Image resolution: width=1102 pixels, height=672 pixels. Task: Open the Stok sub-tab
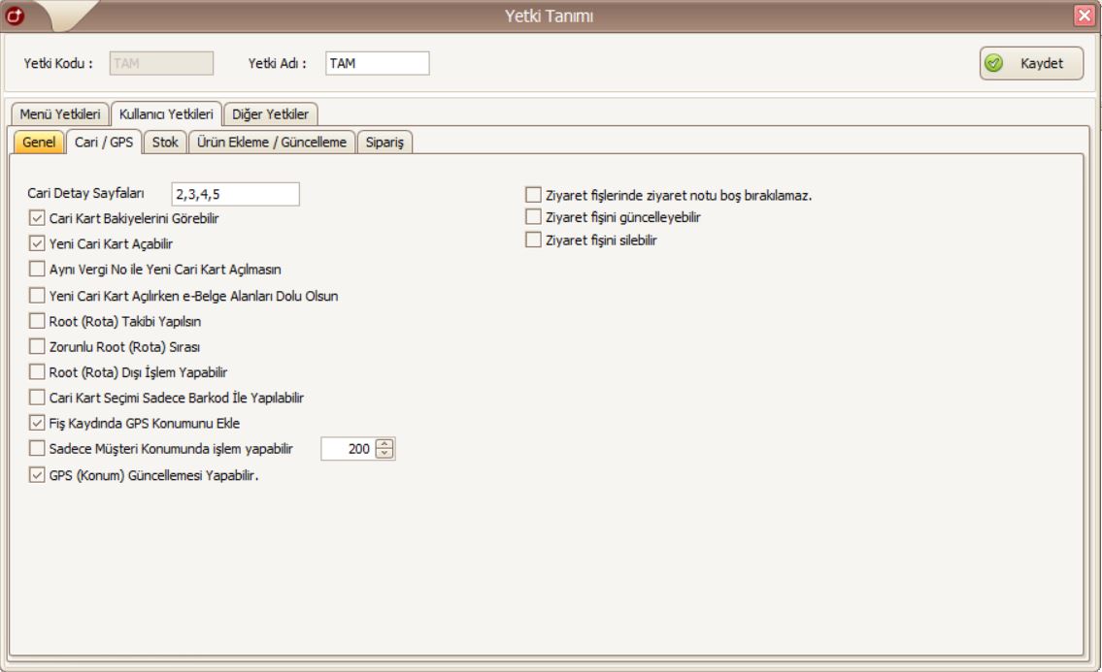[x=165, y=142]
